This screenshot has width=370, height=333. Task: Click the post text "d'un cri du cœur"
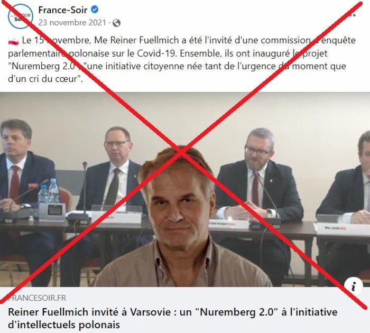click(x=45, y=79)
